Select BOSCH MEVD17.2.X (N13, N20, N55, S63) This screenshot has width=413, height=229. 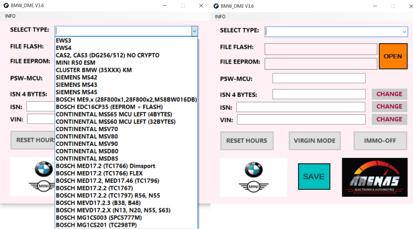coord(126,210)
